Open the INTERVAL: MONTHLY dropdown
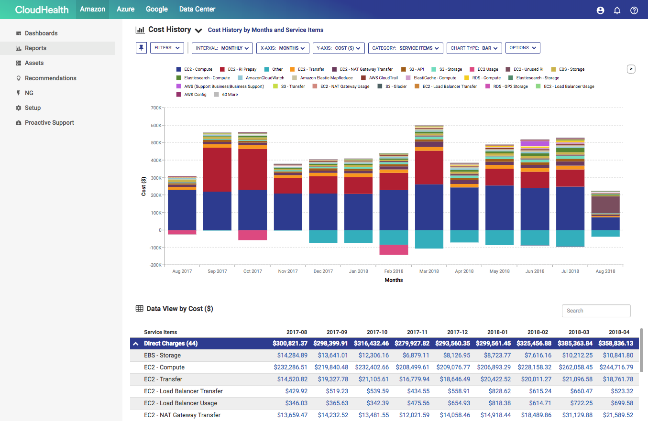Viewport: 648px width, 421px height. coord(222,48)
